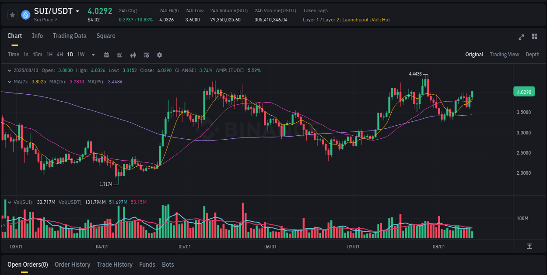Click the indicator management list icon
This screenshot has height=275, width=547.
[146, 55]
